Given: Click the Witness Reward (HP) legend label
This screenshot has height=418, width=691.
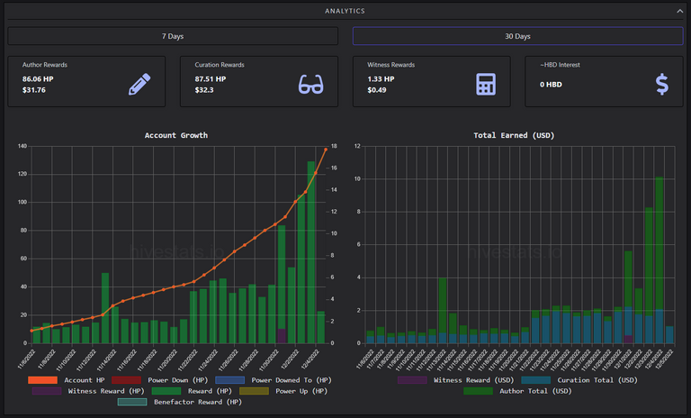Looking at the screenshot, I should [x=106, y=391].
